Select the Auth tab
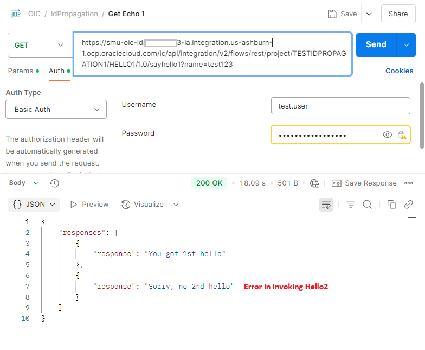 [56, 71]
